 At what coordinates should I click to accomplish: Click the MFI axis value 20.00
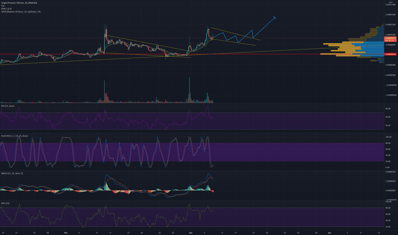(x=388, y=226)
